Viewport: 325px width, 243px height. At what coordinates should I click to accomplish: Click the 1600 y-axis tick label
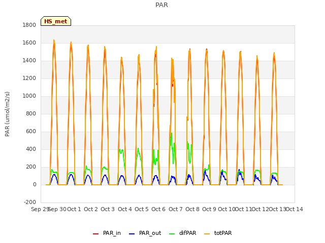29,43
